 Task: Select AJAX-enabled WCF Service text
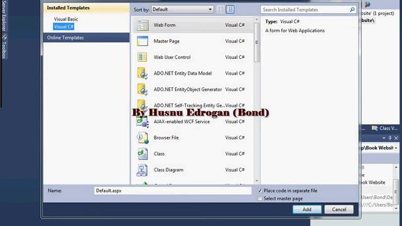click(x=182, y=122)
